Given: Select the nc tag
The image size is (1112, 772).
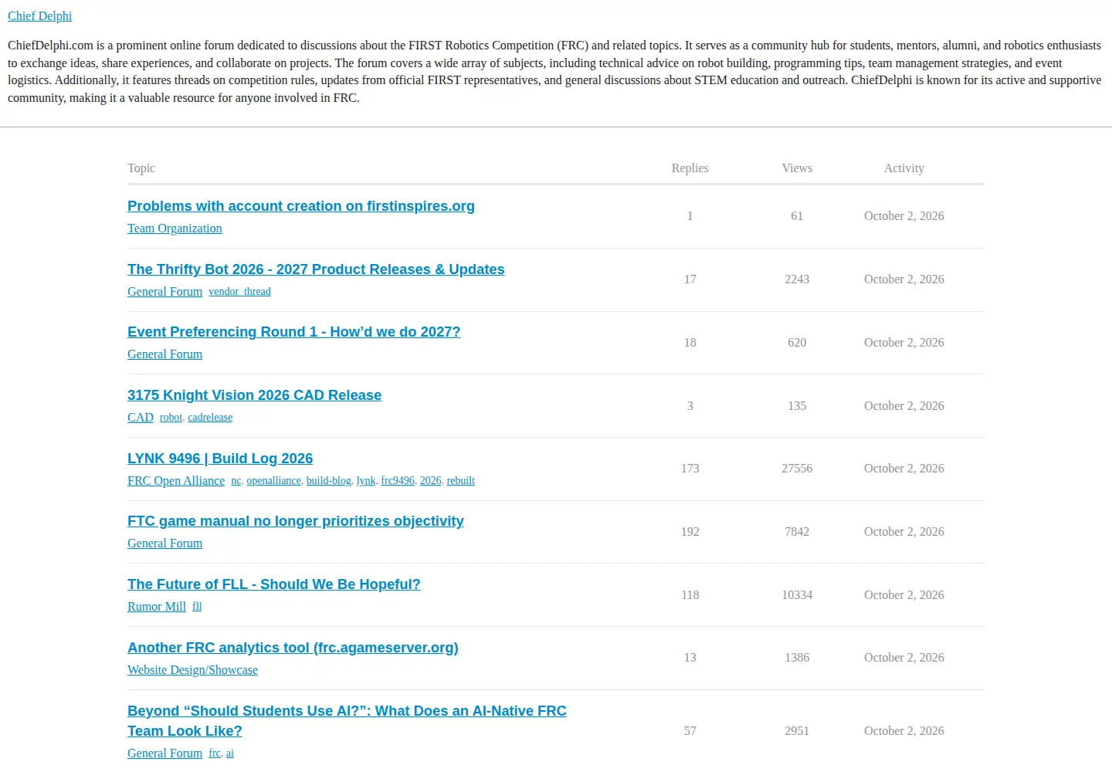Looking at the screenshot, I should [236, 481].
